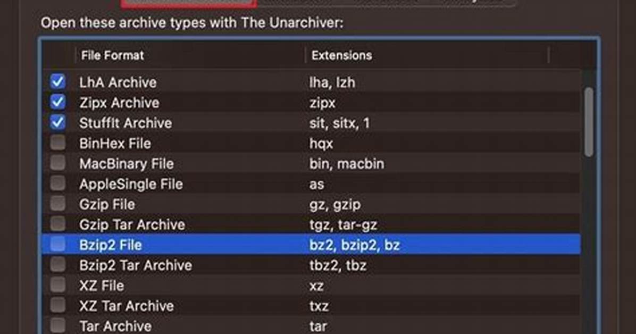Enable the Tar Archive checkbox
Image resolution: width=636 pixels, height=334 pixels.
coord(57,325)
